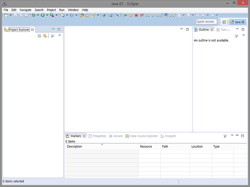Screen dimensions: 250x187
Task: Click the Step Over icon
Action: coord(153,15)
